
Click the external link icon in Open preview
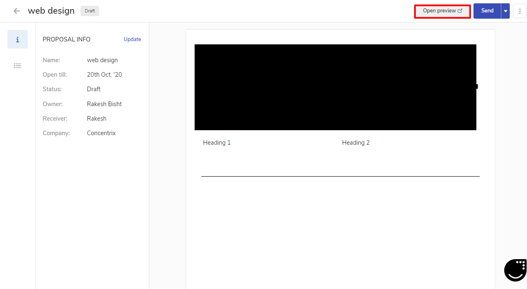(x=460, y=11)
